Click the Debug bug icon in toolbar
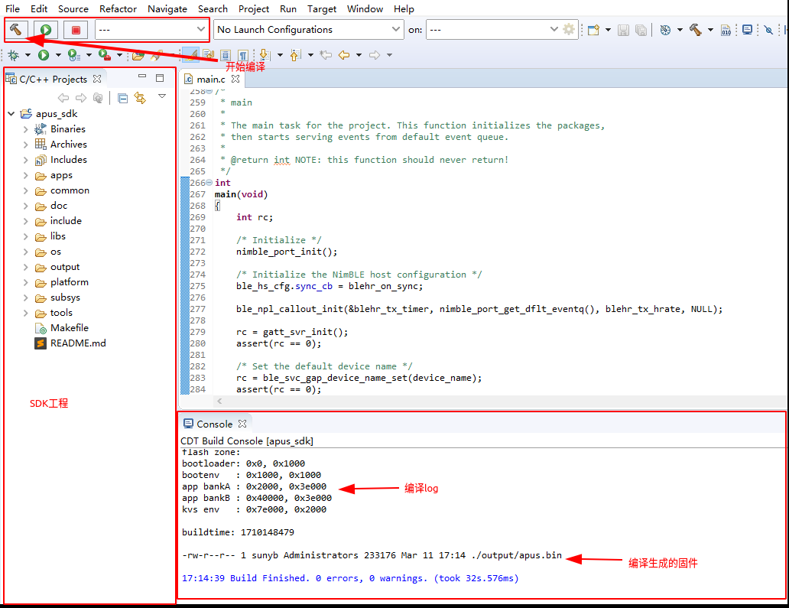The height and width of the screenshot is (608, 789). (14, 55)
